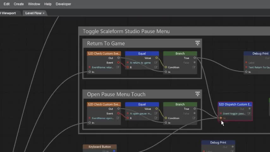
Task: Open the Help menu
Action: tap(48, 4)
